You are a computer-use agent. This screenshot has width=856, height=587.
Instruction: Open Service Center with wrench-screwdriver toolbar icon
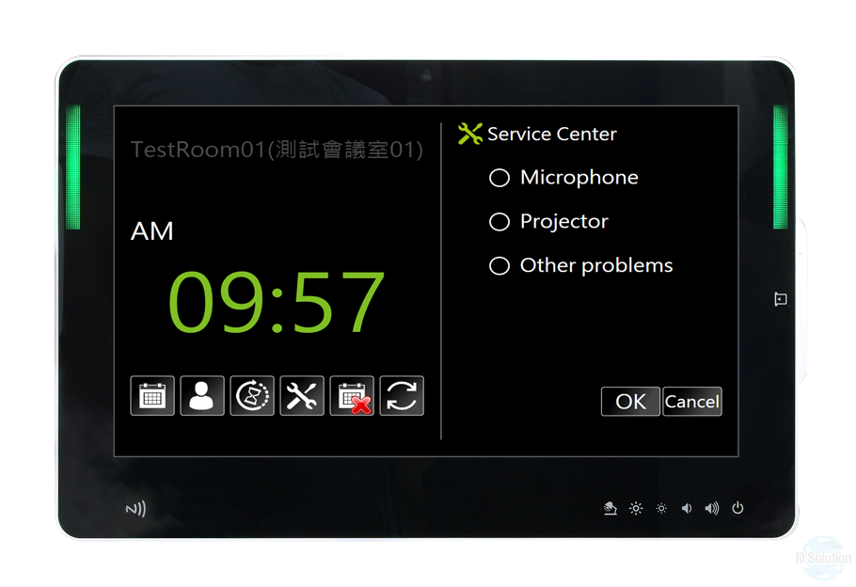(x=302, y=396)
